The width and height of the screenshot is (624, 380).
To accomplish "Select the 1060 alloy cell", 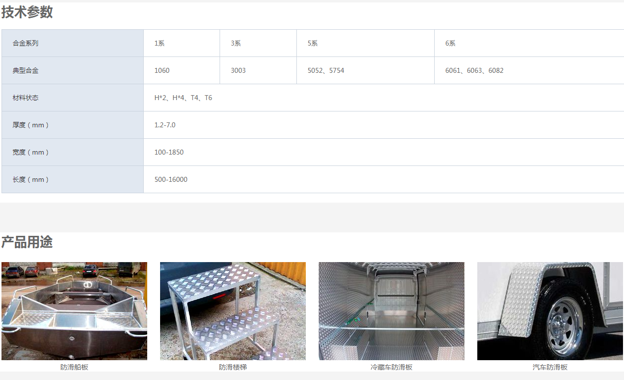I will [x=162, y=70].
